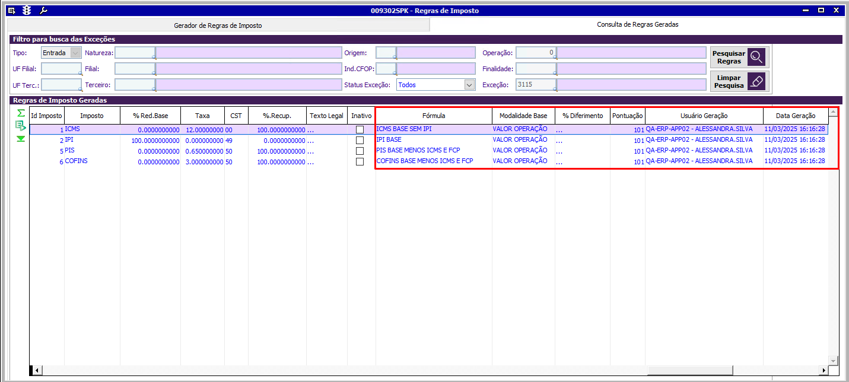Click the Pontuação column header

[x=628, y=116]
